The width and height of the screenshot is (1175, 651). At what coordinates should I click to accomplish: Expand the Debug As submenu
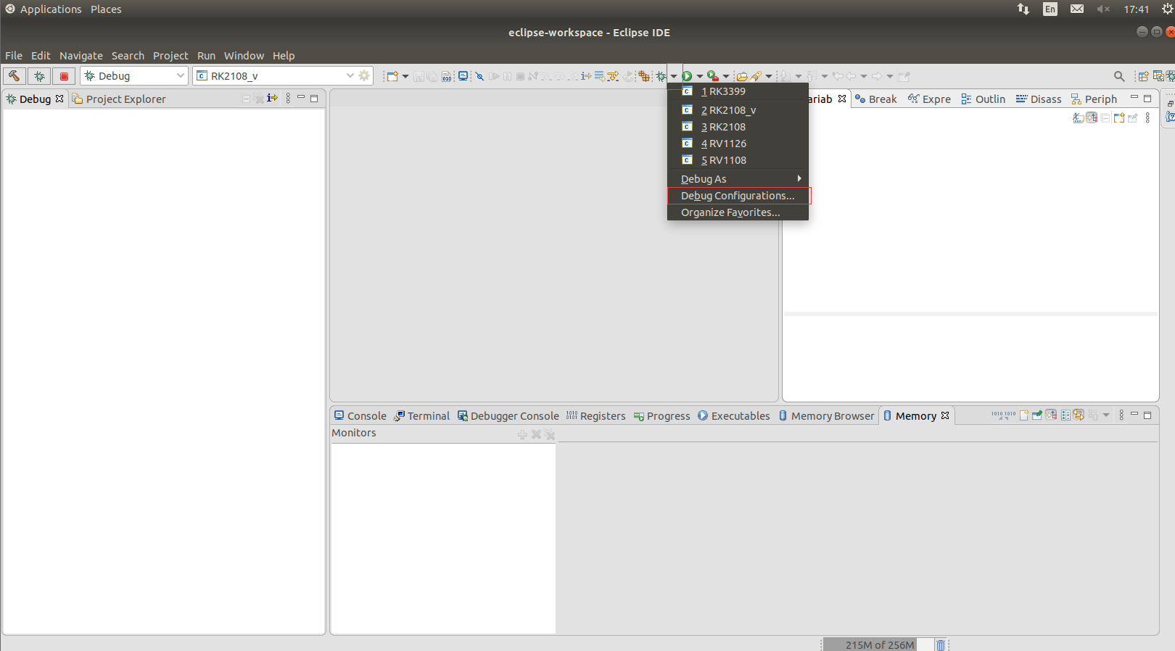pyautogui.click(x=738, y=179)
